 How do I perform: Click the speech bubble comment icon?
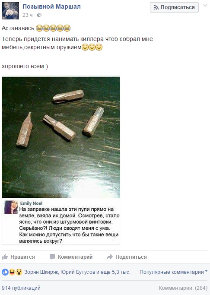52,257
